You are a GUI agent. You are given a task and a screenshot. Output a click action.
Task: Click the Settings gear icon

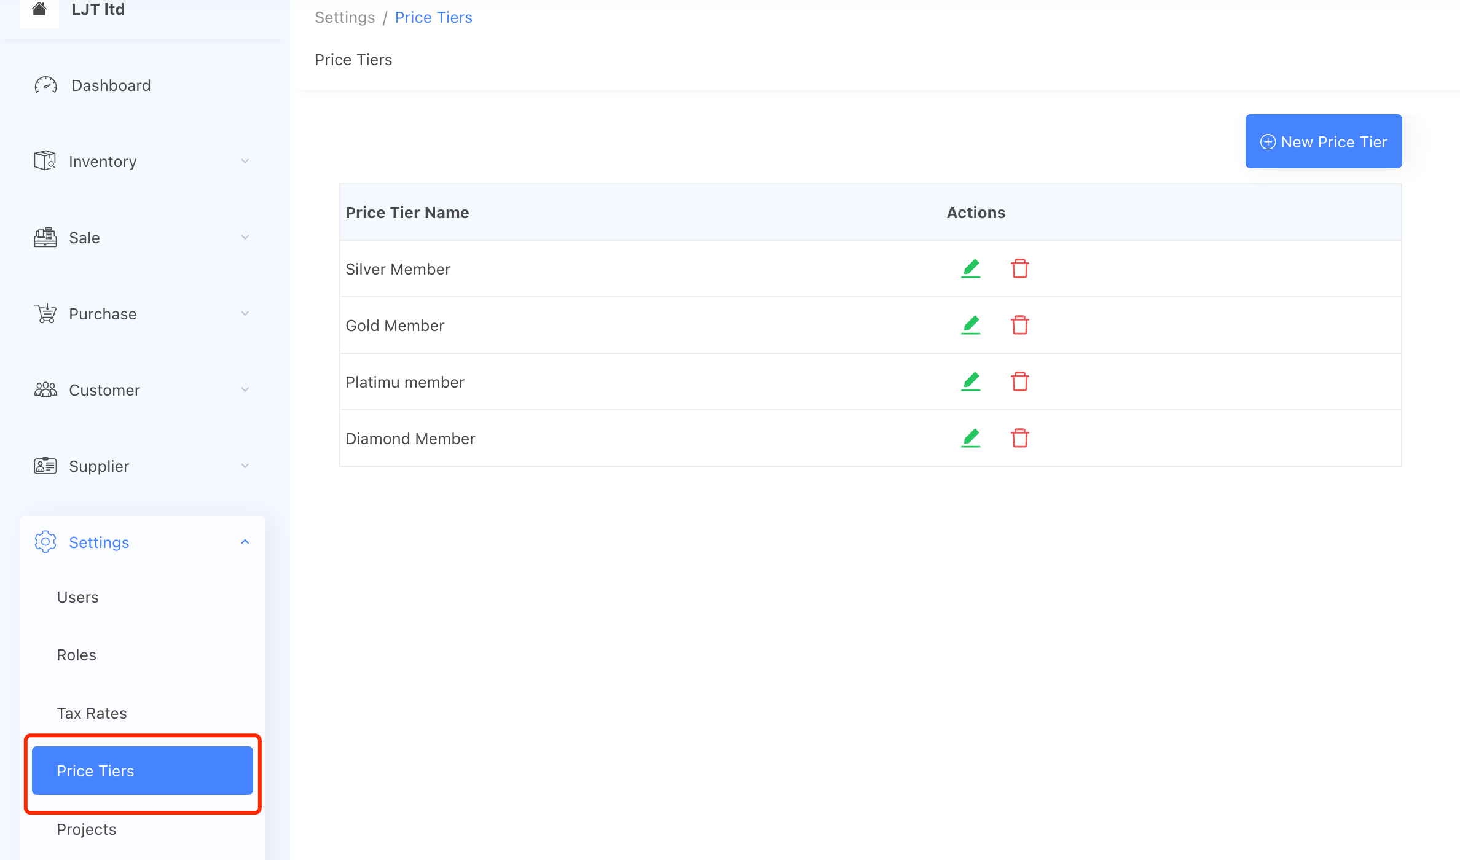coord(45,542)
